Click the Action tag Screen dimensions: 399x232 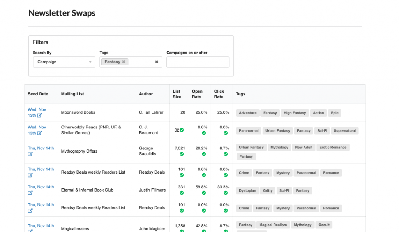pyautogui.click(x=318, y=113)
